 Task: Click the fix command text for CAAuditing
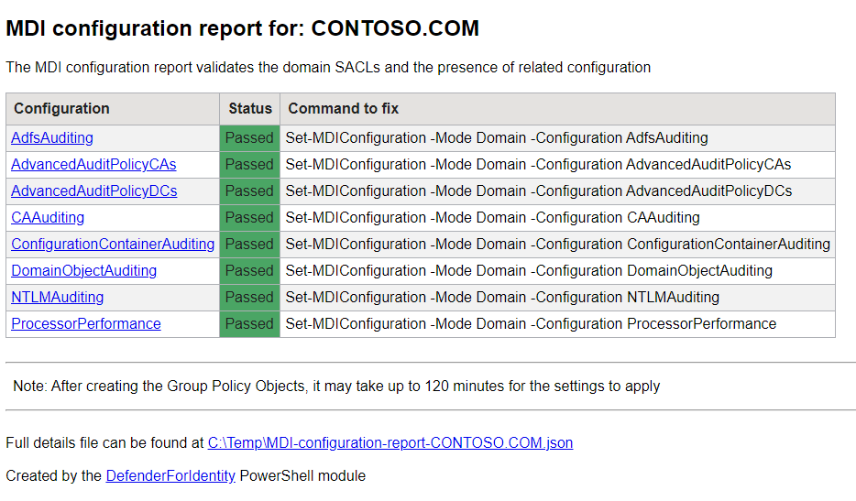tap(492, 218)
